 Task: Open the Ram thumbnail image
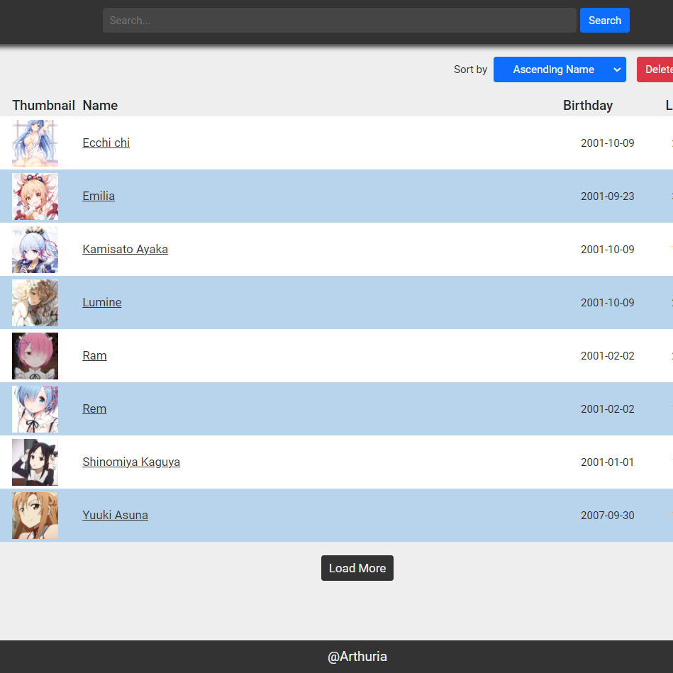35,356
